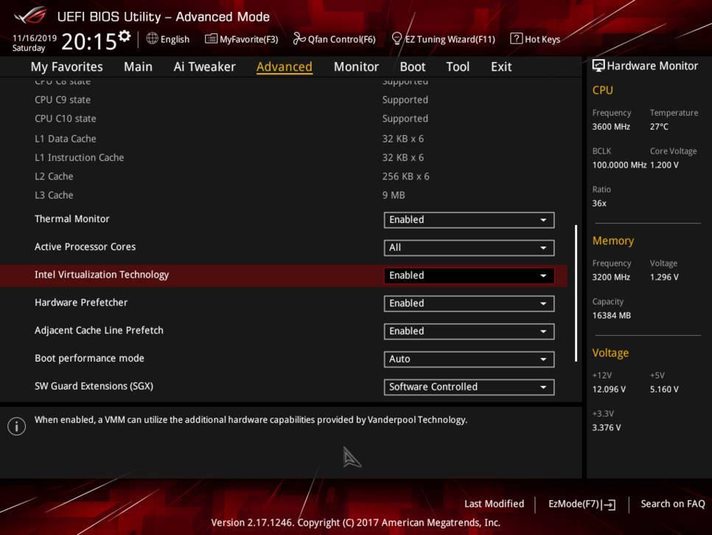Select Active Processor Cores label
712x535 pixels.
(85, 246)
